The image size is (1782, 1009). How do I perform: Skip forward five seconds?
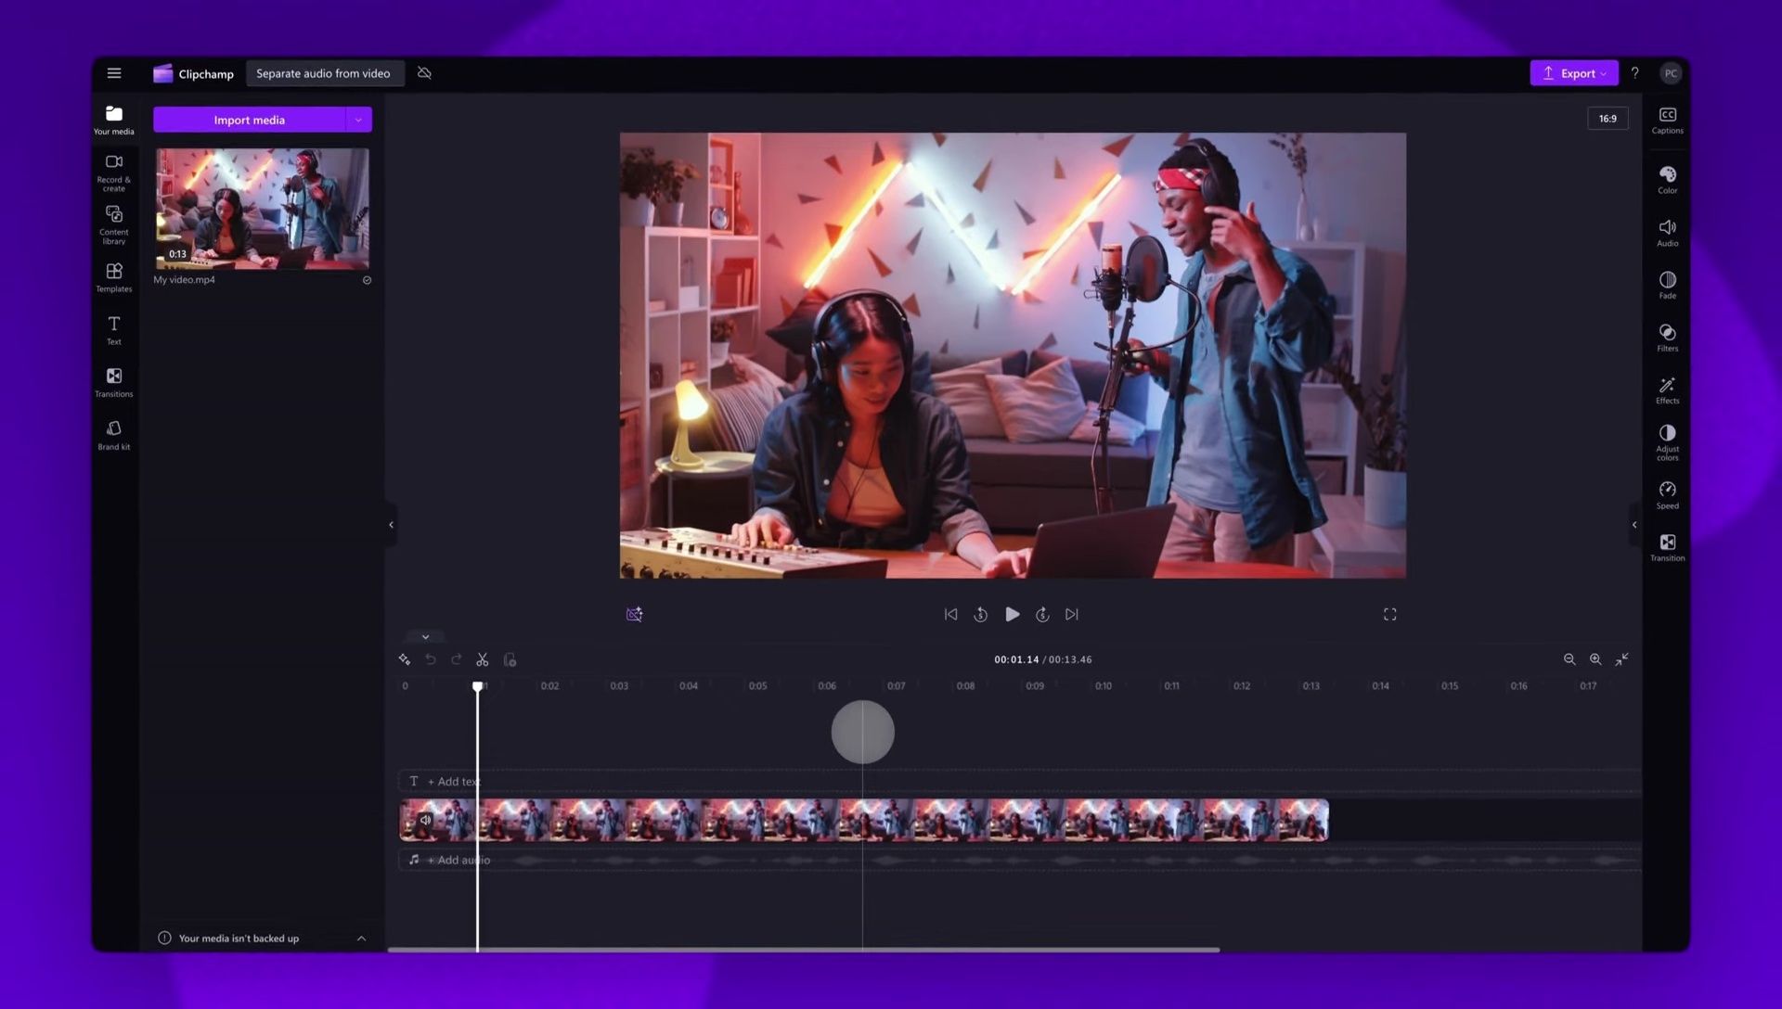click(1042, 614)
